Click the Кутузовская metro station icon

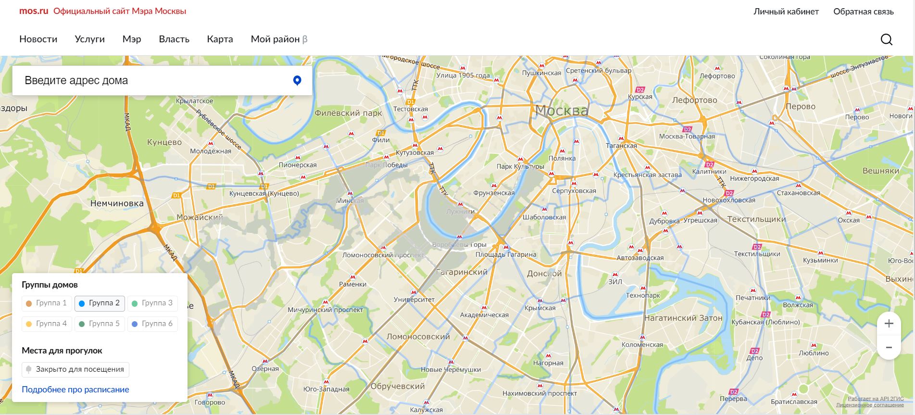[415, 145]
